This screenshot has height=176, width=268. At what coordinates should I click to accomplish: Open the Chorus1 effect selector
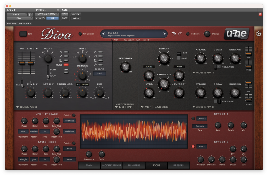(x=202, y=118)
